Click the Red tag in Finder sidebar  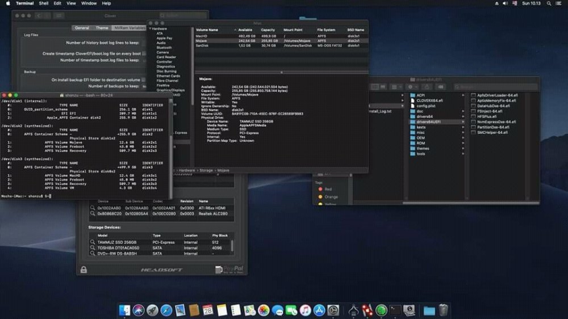tap(325, 189)
